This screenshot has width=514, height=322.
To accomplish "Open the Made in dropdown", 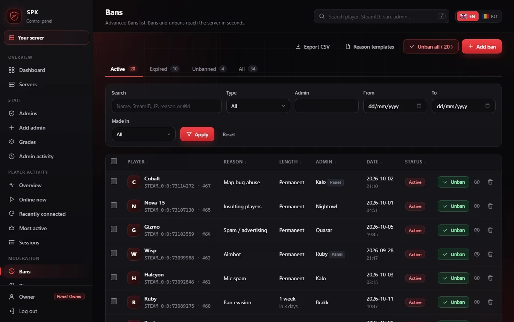I will pos(144,134).
